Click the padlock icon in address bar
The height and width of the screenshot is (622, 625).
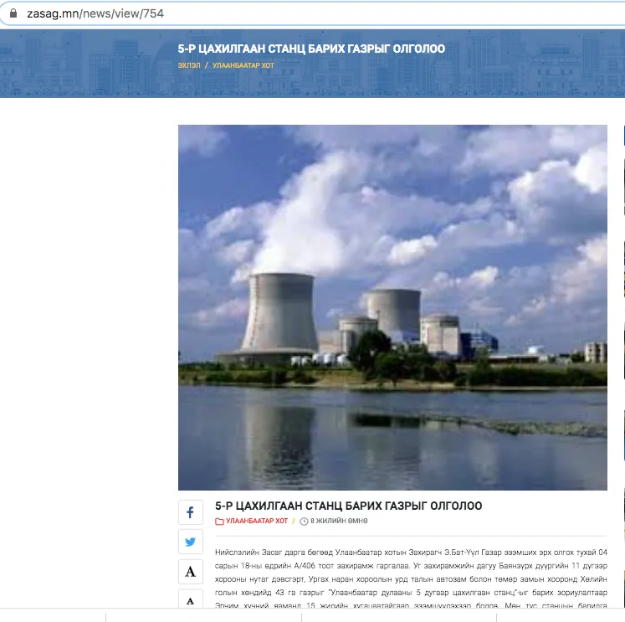(x=13, y=13)
